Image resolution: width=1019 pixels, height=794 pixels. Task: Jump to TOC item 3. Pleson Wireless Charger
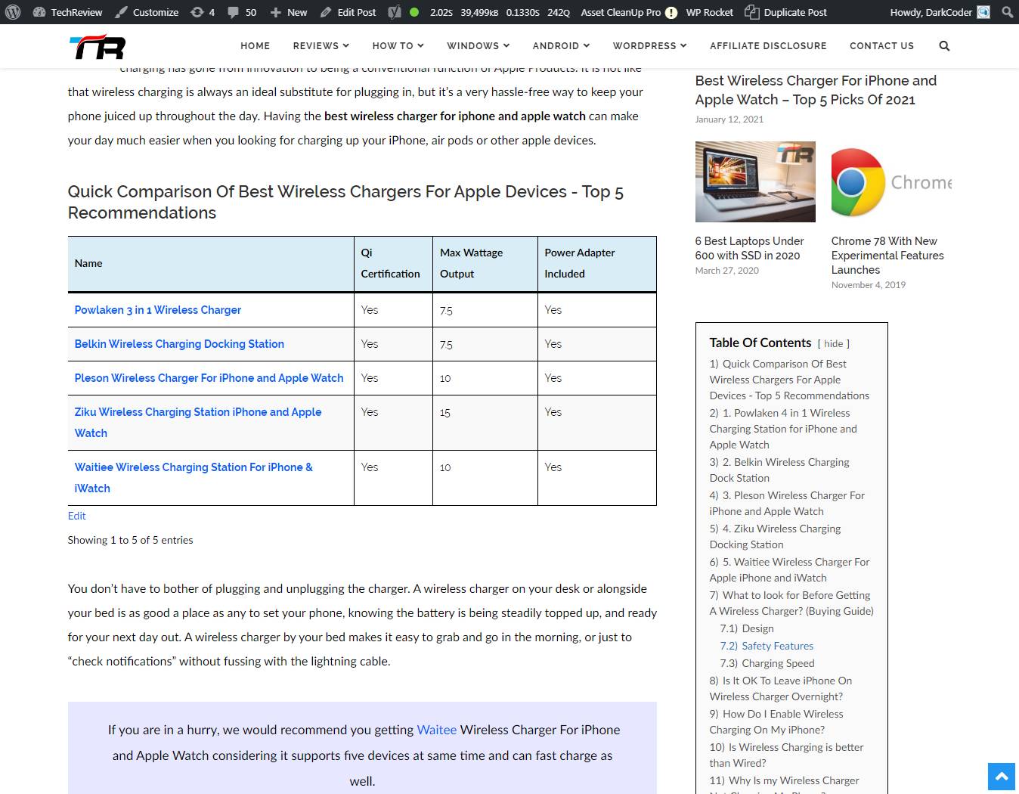tap(787, 503)
